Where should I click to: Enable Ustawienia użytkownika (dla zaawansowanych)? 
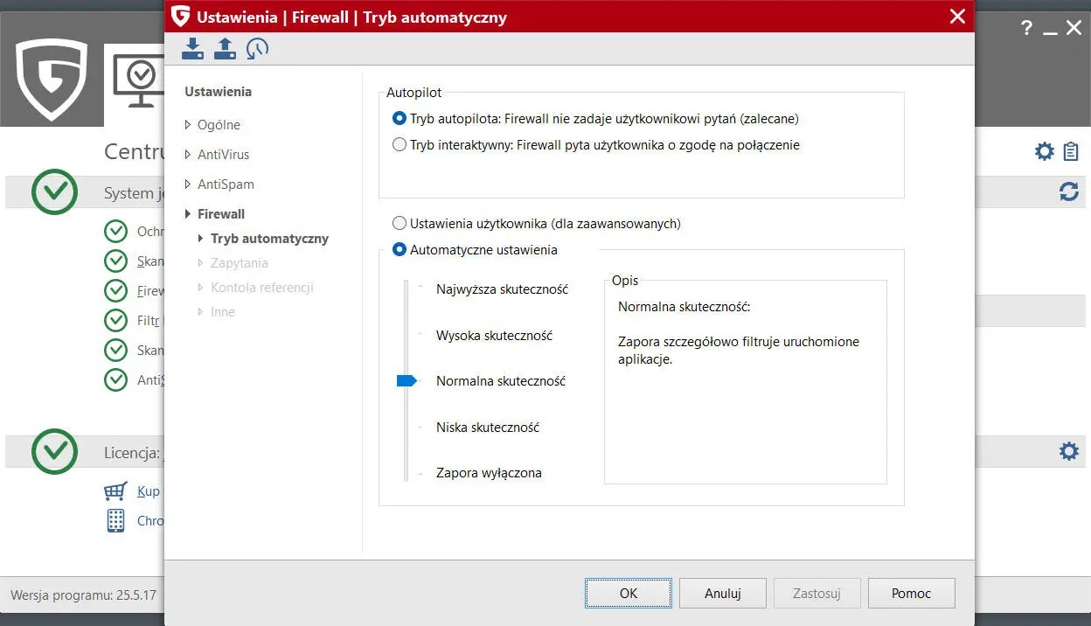(x=399, y=223)
